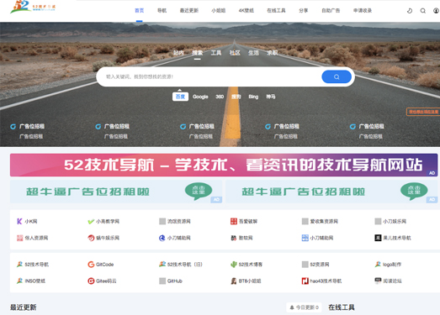Switch to the 生活 search tab
Viewport: 440px width, 315px height.
point(253,53)
